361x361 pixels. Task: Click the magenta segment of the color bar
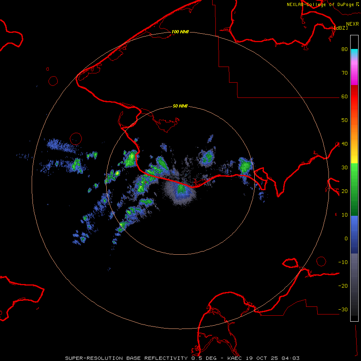(x=354, y=74)
